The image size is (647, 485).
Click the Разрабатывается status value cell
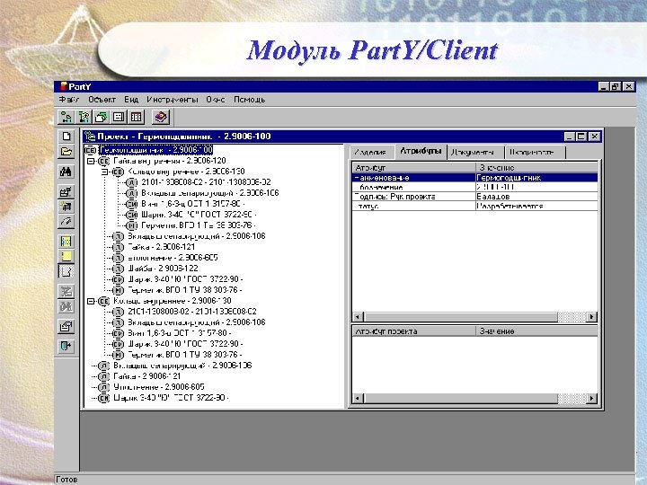pos(536,206)
